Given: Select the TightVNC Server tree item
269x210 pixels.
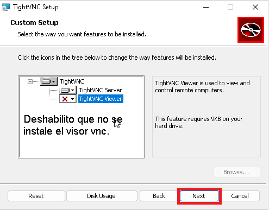Looking at the screenshot, I should [101, 90].
